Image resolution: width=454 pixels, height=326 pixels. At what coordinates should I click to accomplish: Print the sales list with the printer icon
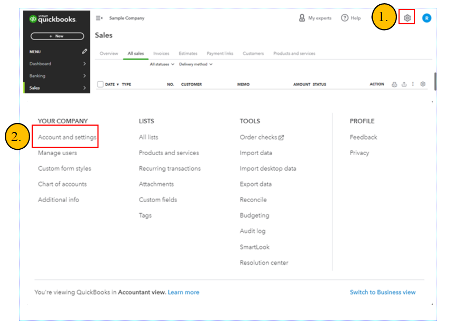pos(394,84)
